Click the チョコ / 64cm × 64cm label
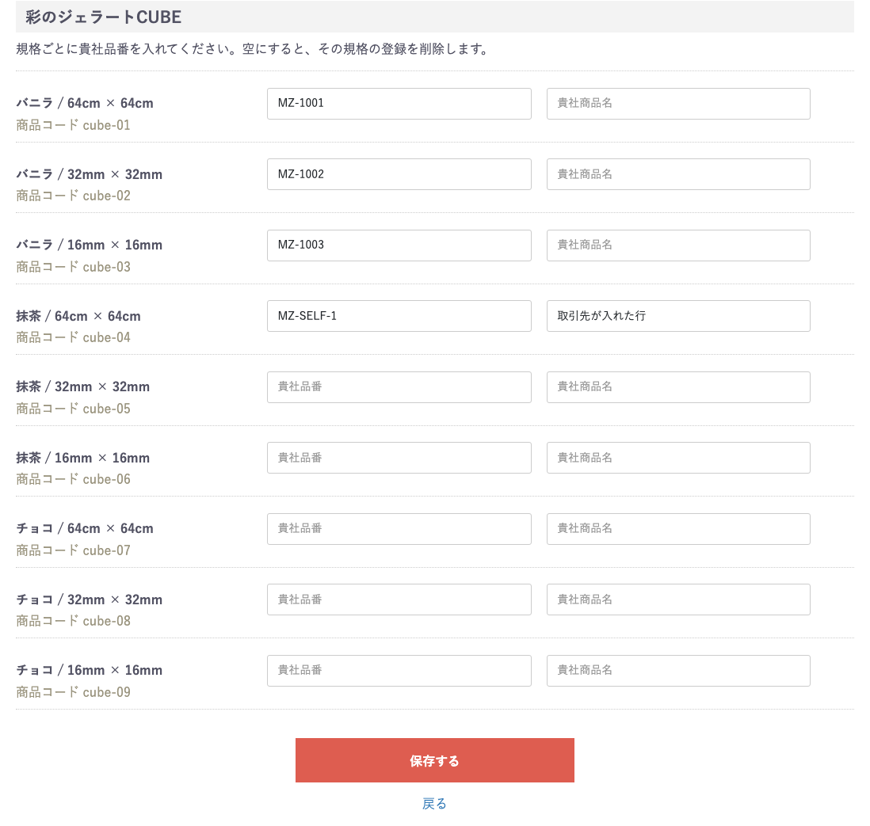The image size is (870, 826). pyautogui.click(x=85, y=528)
